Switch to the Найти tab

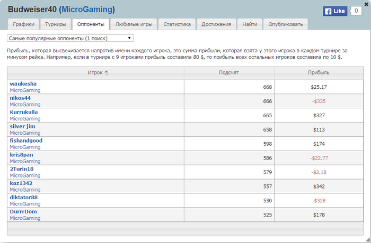(x=250, y=24)
